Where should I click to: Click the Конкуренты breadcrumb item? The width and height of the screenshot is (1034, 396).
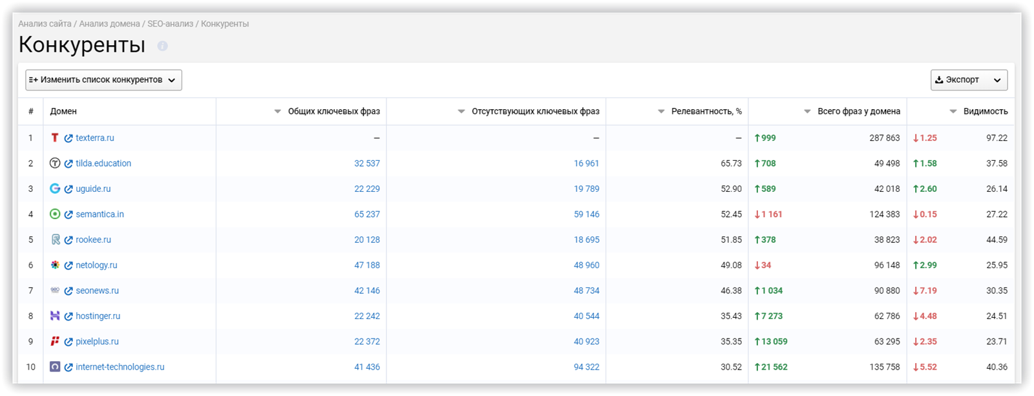(225, 24)
